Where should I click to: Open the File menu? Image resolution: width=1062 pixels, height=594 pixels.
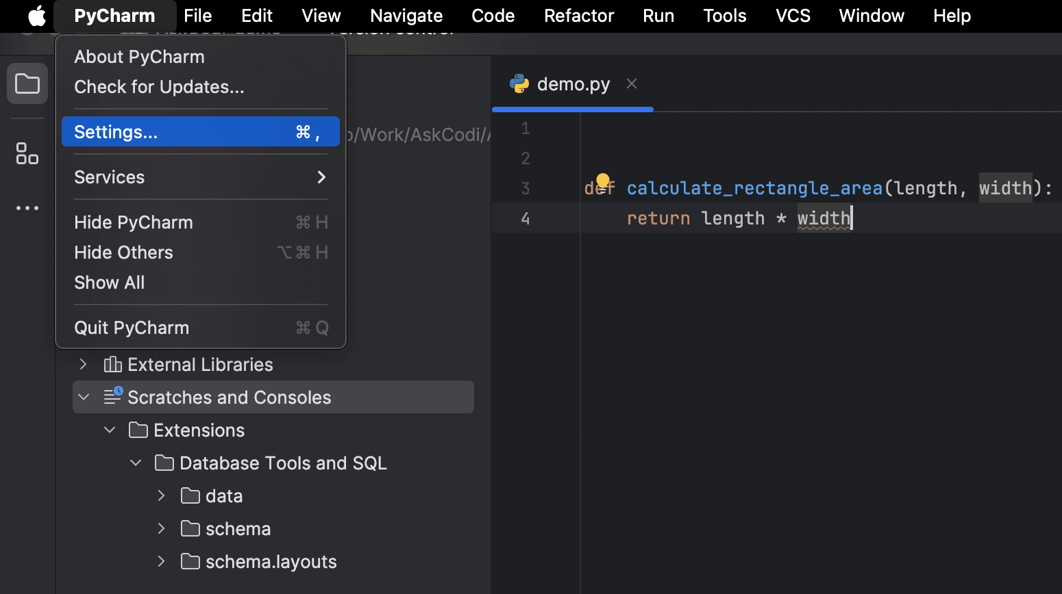pyautogui.click(x=198, y=16)
